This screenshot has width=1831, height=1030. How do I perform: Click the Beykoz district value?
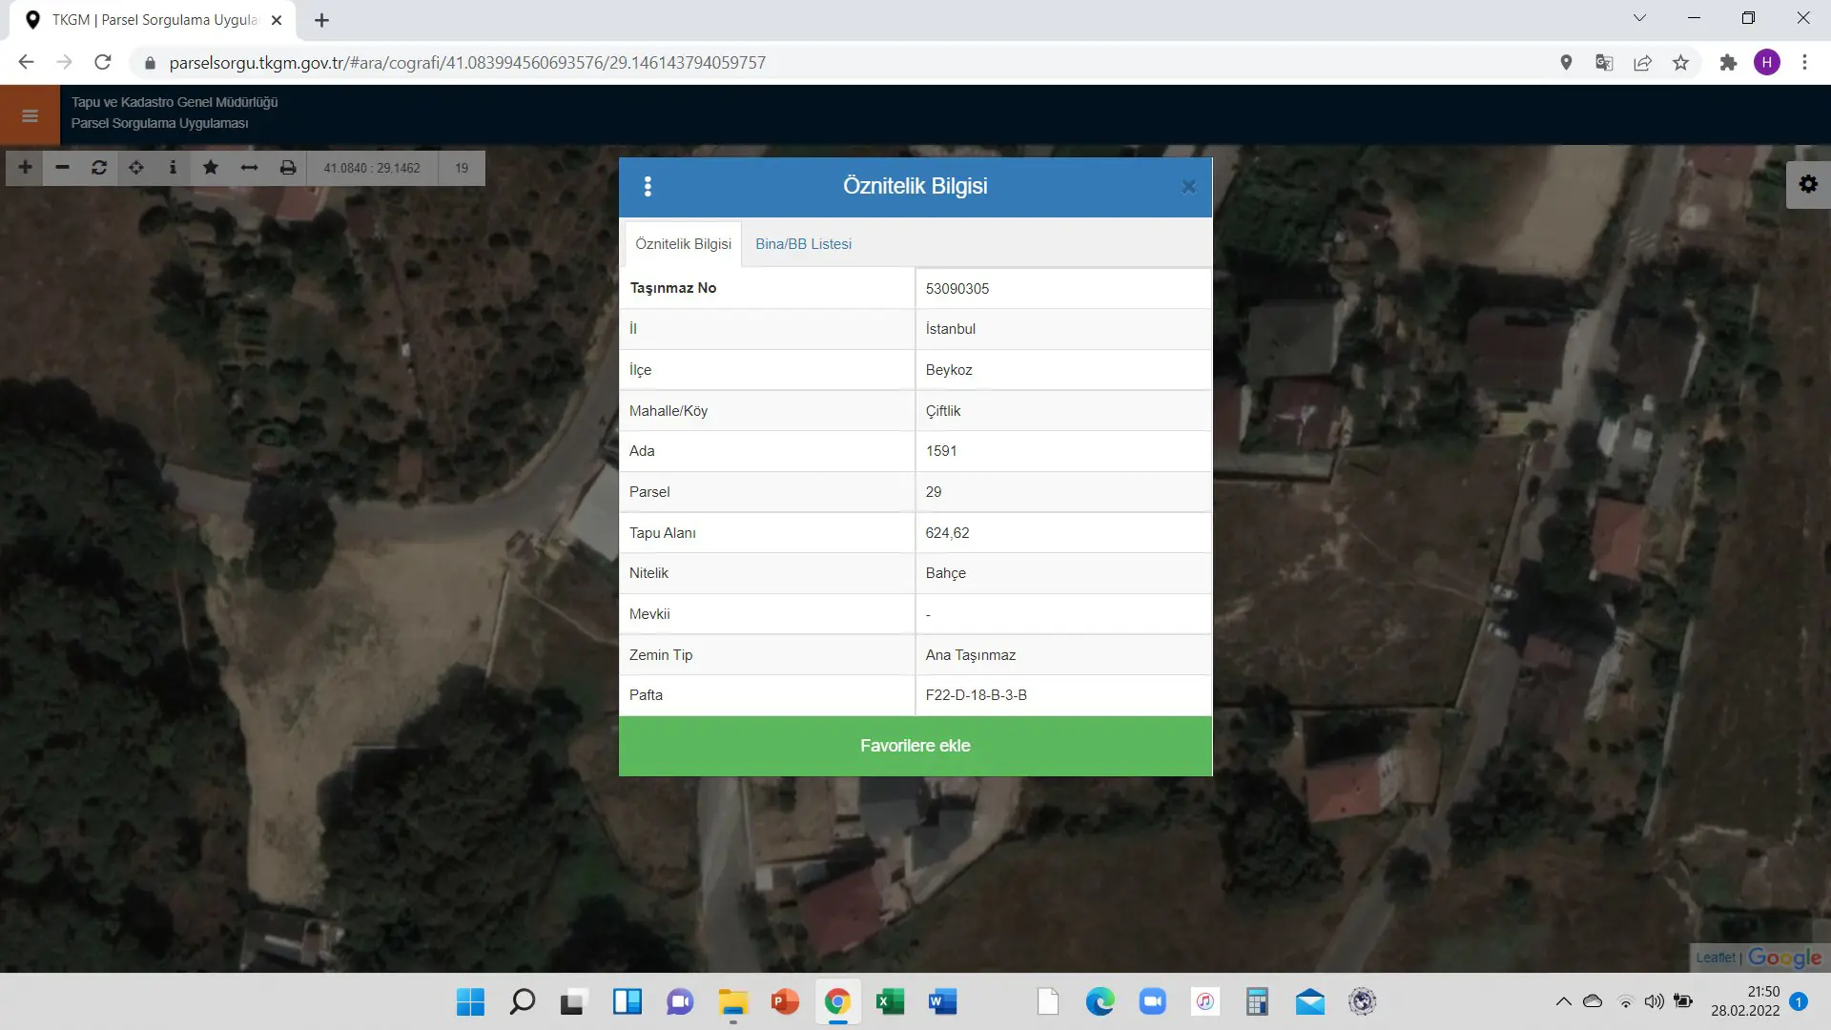pos(948,370)
